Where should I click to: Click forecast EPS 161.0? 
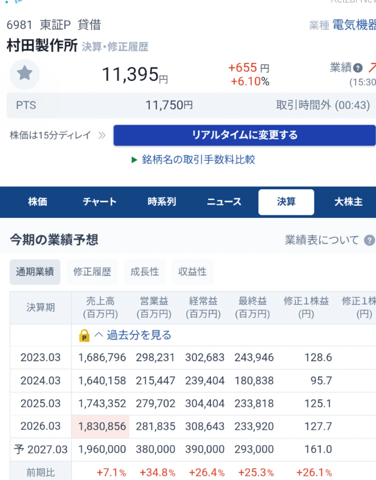(318, 449)
